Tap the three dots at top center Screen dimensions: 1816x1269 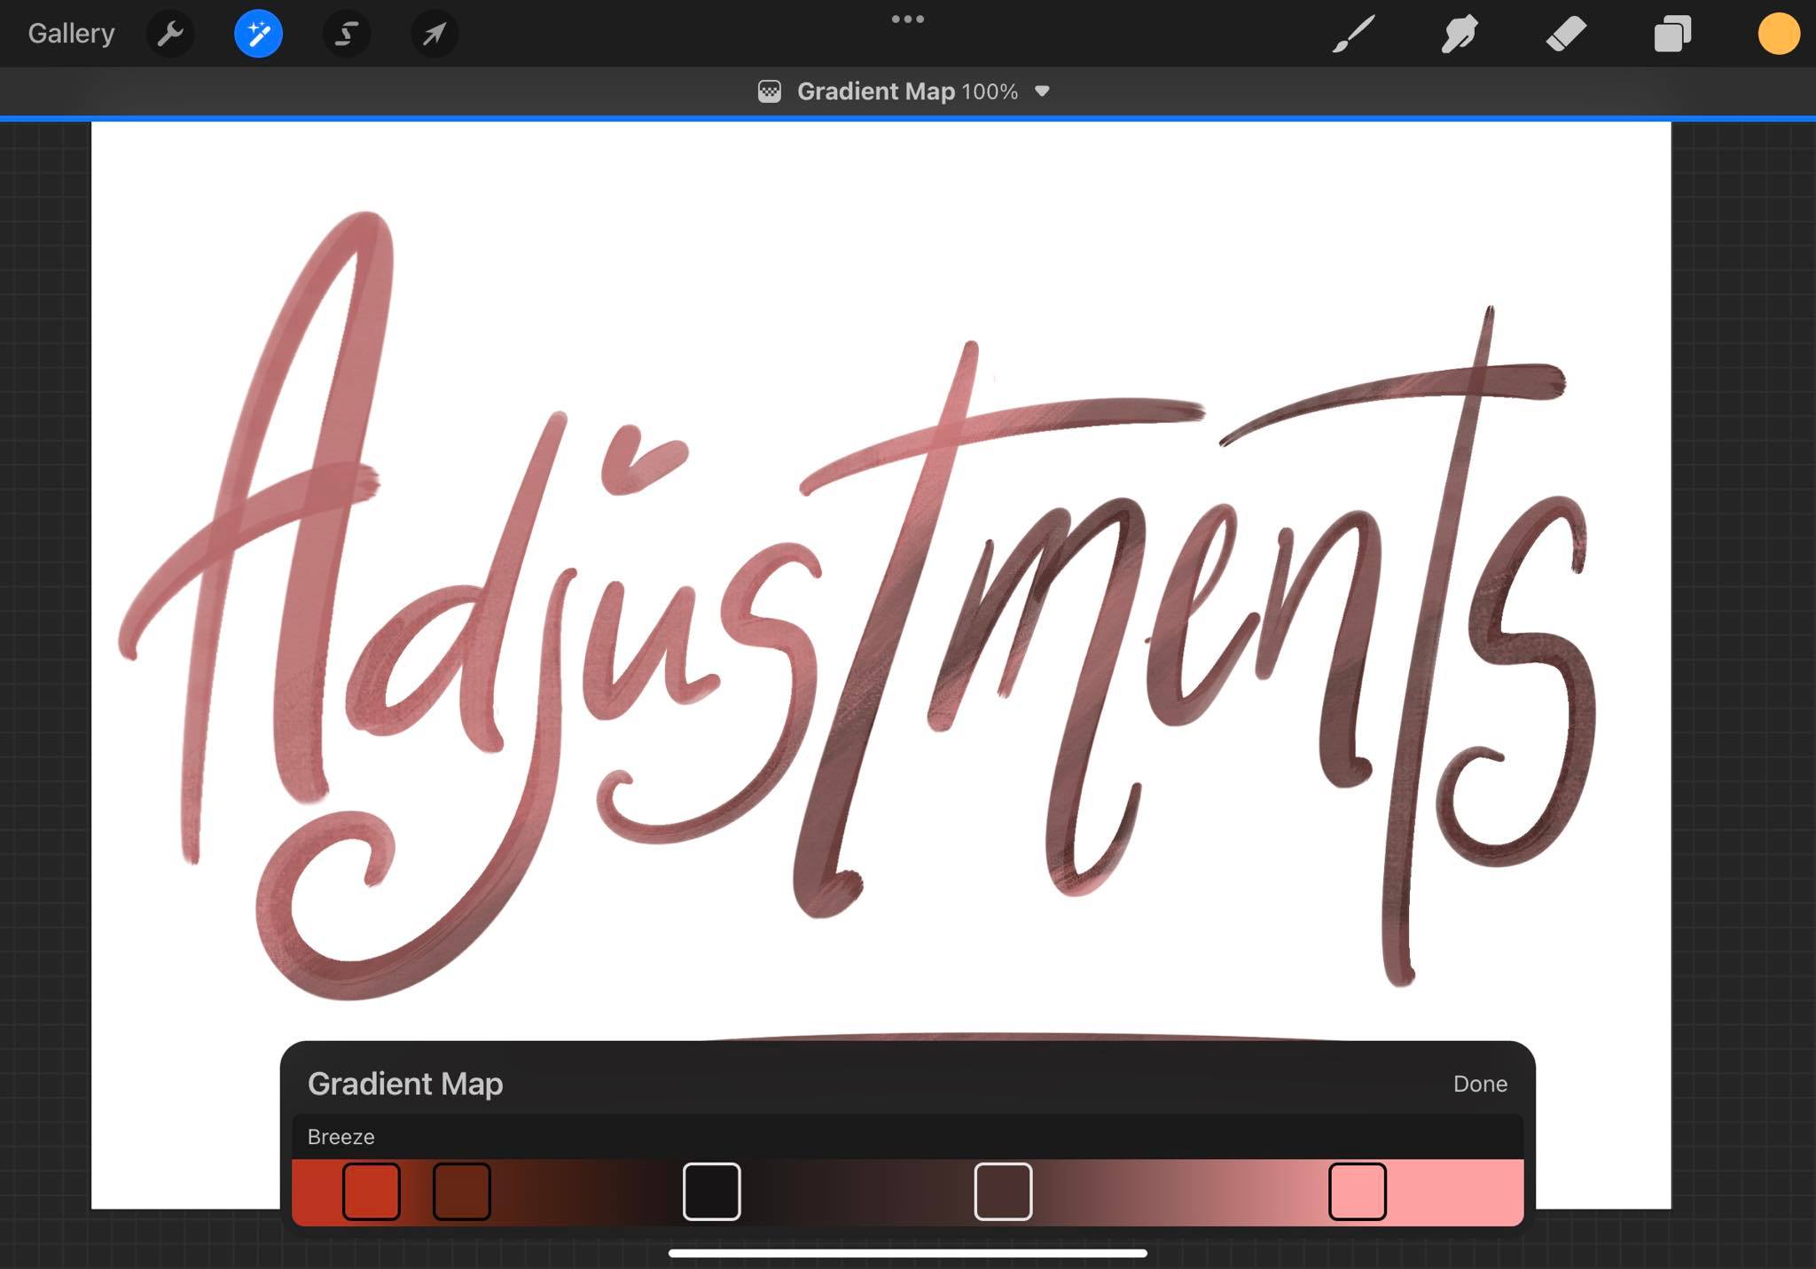[x=907, y=19]
